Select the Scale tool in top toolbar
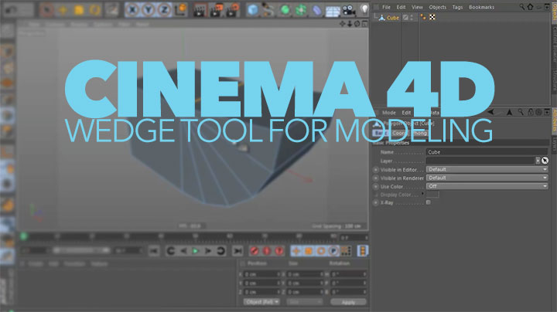This screenshot has height=312, width=557. coord(79,9)
